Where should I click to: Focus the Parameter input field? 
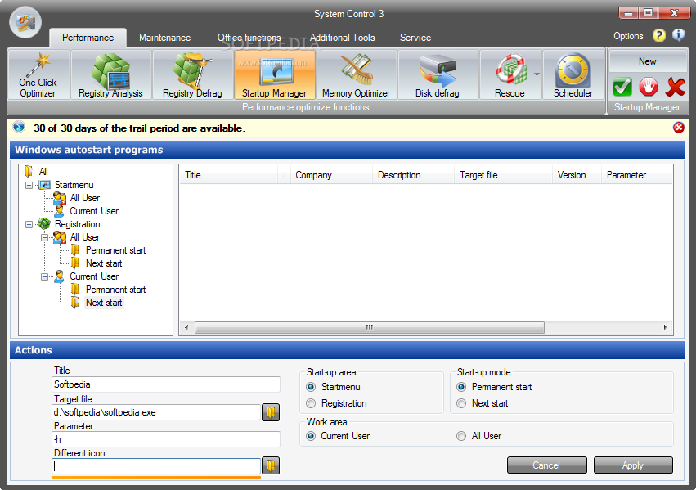pyautogui.click(x=166, y=439)
